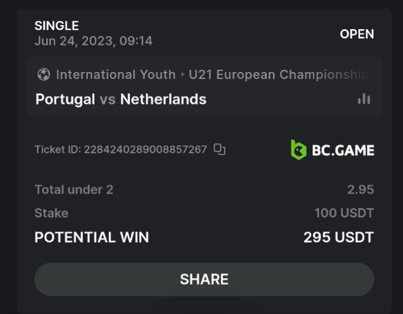Screen dimensions: 403x314
Task: Open match statistics bar chart icon
Action: click(364, 99)
